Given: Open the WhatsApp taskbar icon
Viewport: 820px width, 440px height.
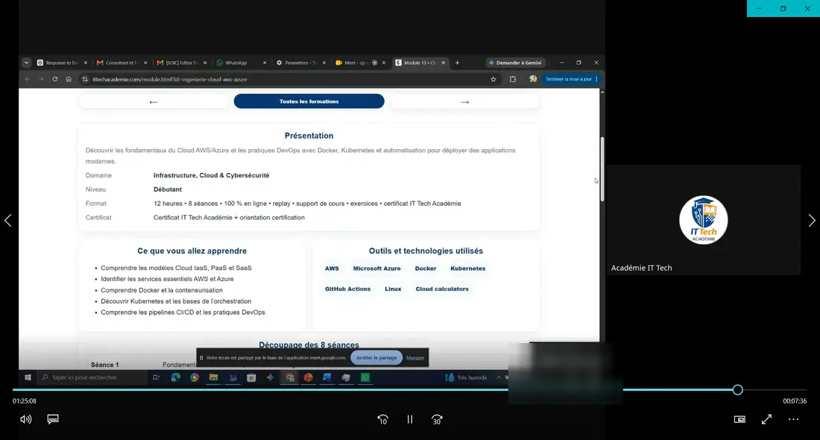Looking at the screenshot, I should coord(365,377).
